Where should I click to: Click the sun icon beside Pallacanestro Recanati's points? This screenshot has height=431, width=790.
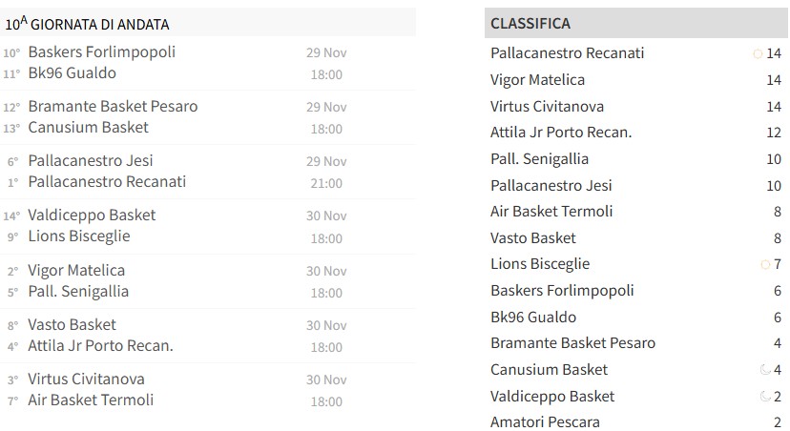click(759, 54)
